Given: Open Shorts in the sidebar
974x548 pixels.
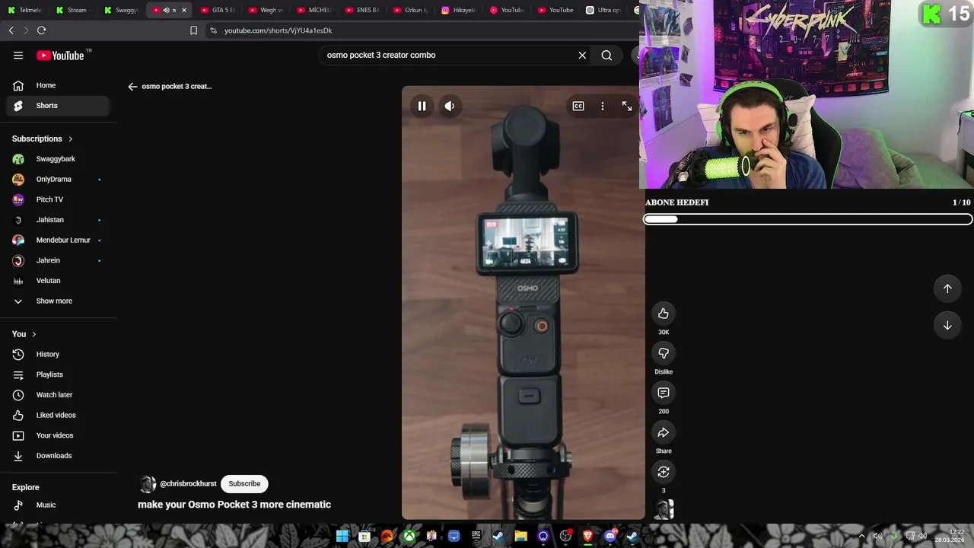Looking at the screenshot, I should pyautogui.click(x=58, y=106).
